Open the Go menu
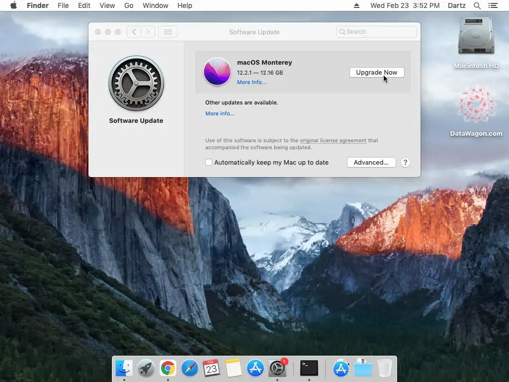The height and width of the screenshot is (382, 509). click(x=129, y=5)
